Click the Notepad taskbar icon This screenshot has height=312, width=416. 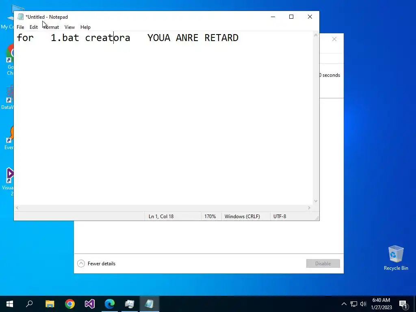pos(149,304)
